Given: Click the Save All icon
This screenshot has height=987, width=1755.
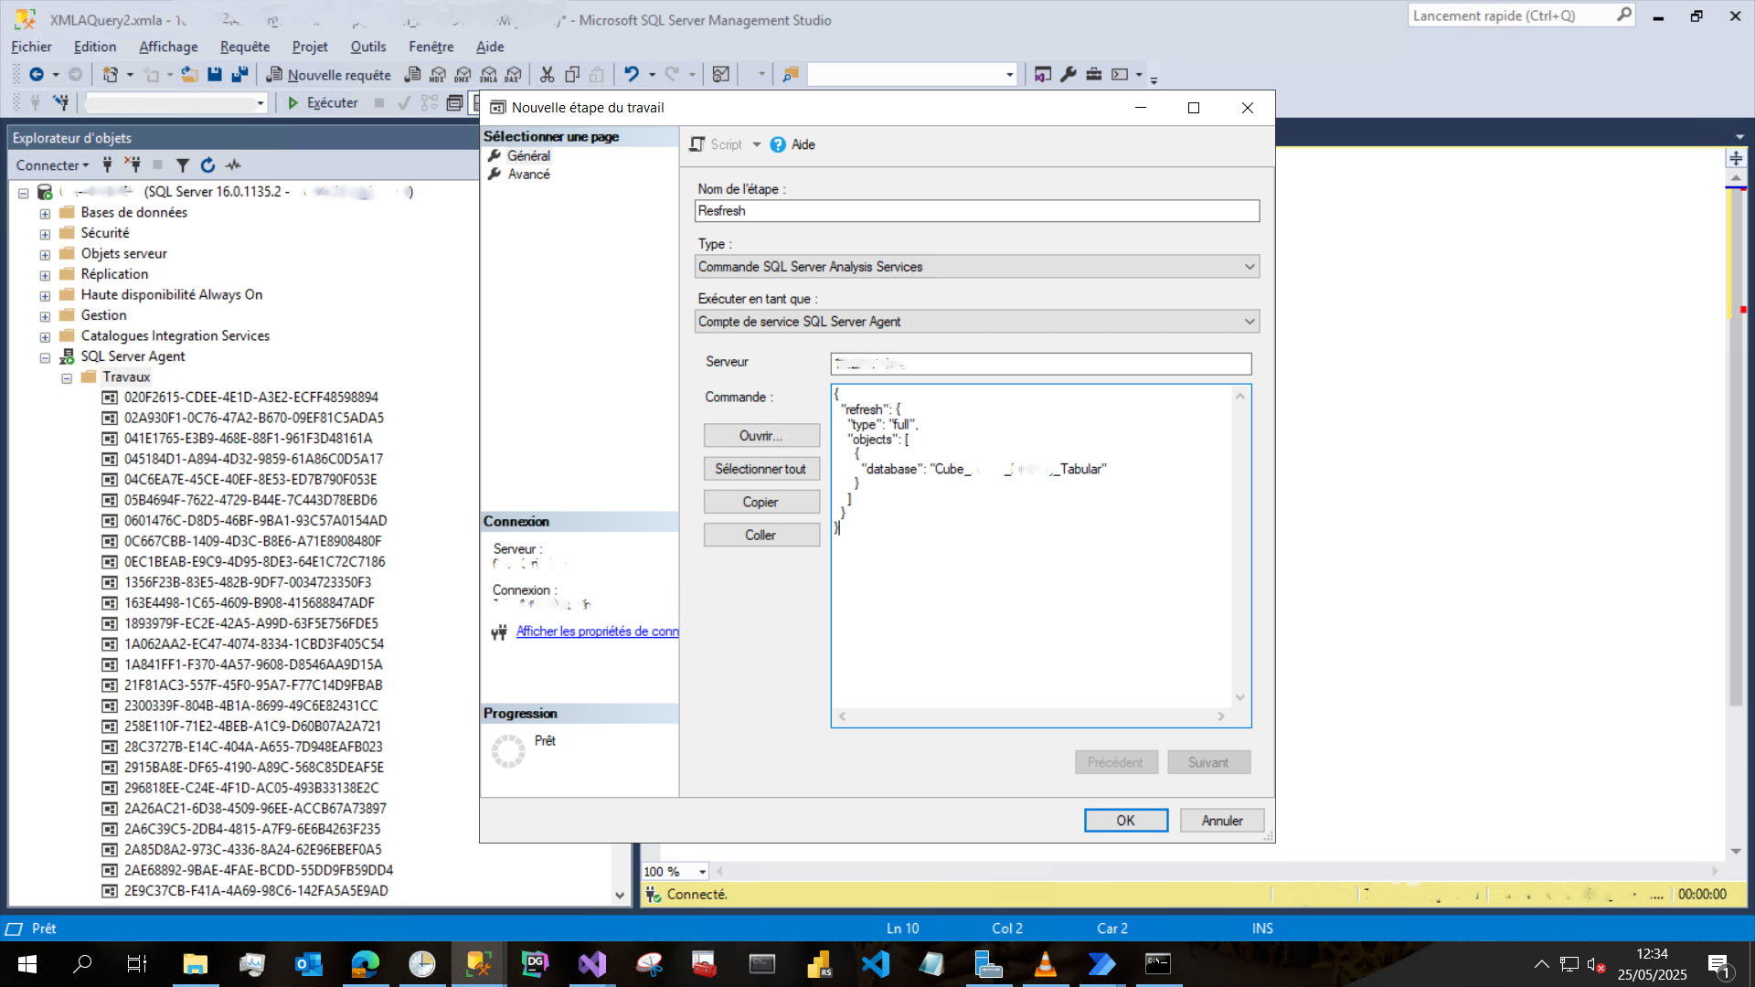Looking at the screenshot, I should pyautogui.click(x=239, y=75).
